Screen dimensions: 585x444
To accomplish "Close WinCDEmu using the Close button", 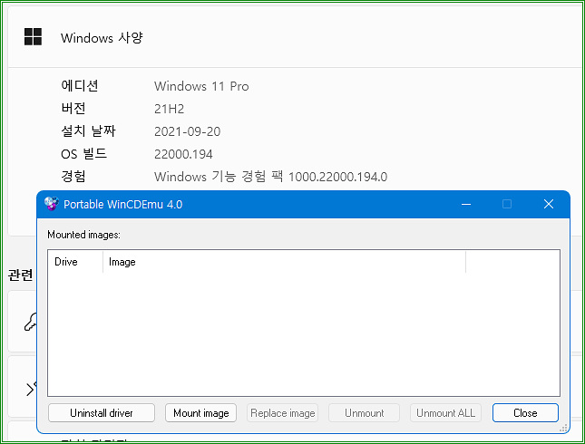I will pos(525,412).
